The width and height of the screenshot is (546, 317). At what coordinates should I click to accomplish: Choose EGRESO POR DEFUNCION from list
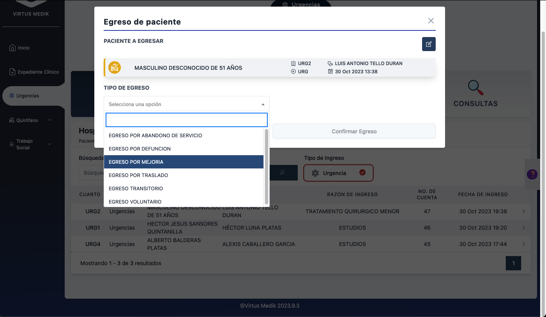point(184,149)
